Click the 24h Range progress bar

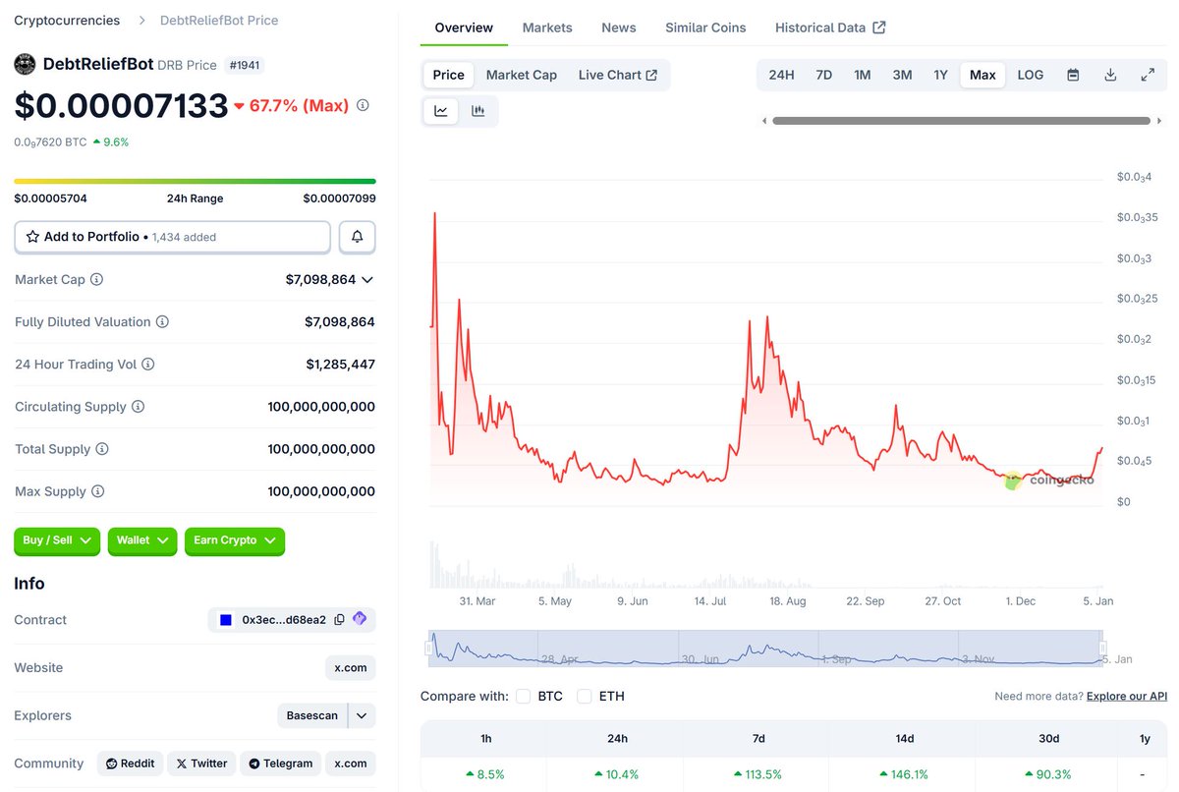(195, 181)
